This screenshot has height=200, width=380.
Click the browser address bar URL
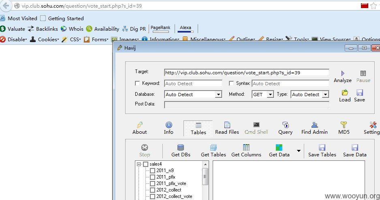click(x=82, y=6)
